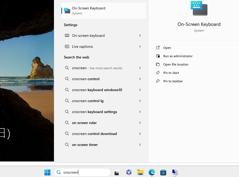Viewport: 239px width, 177px height.
Task: Choose Open file location
Action: 176,64
